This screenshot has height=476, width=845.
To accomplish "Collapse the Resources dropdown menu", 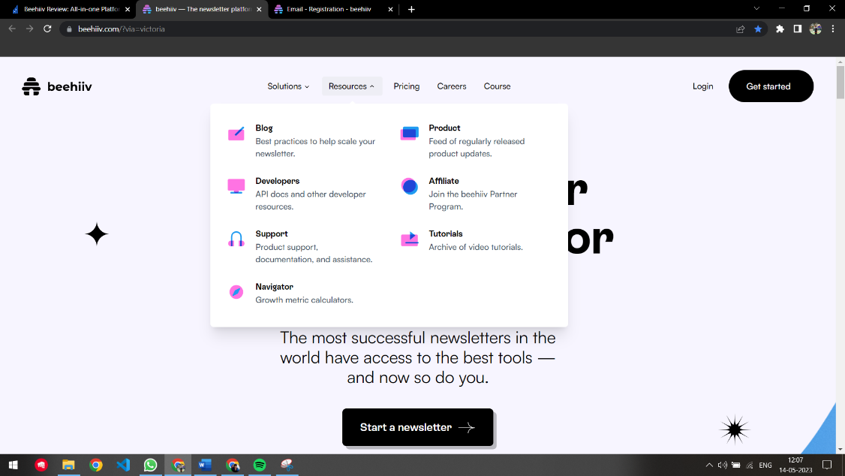I will pyautogui.click(x=352, y=86).
